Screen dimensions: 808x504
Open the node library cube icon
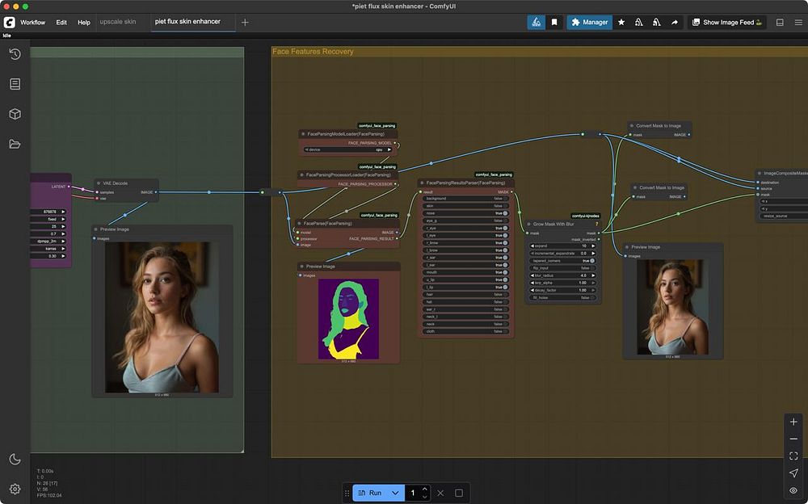(15, 114)
